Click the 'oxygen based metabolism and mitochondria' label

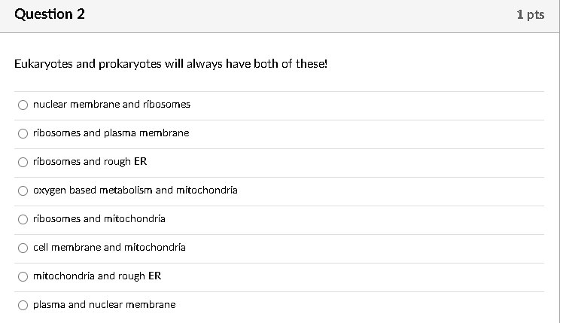135,190
